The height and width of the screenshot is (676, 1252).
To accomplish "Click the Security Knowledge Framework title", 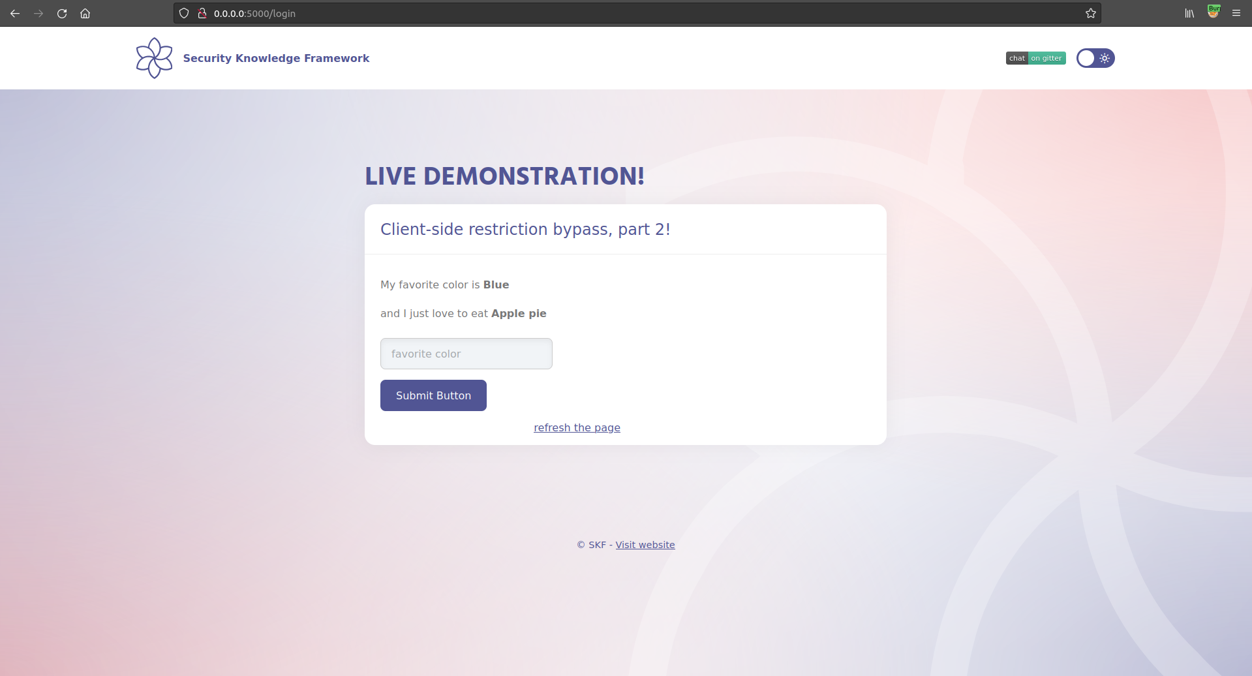I will (x=276, y=58).
